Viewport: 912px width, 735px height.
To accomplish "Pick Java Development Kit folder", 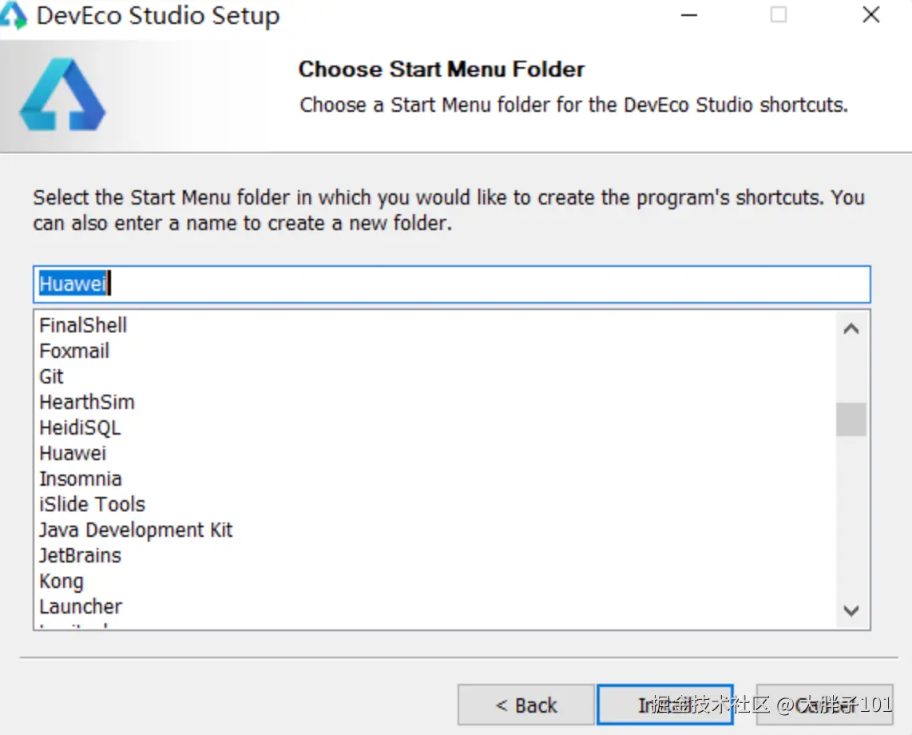I will click(136, 530).
